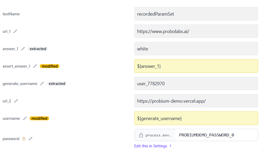Click the ${generate_username} yellow field
This screenshot has width=263, height=152.
pyautogui.click(x=196, y=118)
